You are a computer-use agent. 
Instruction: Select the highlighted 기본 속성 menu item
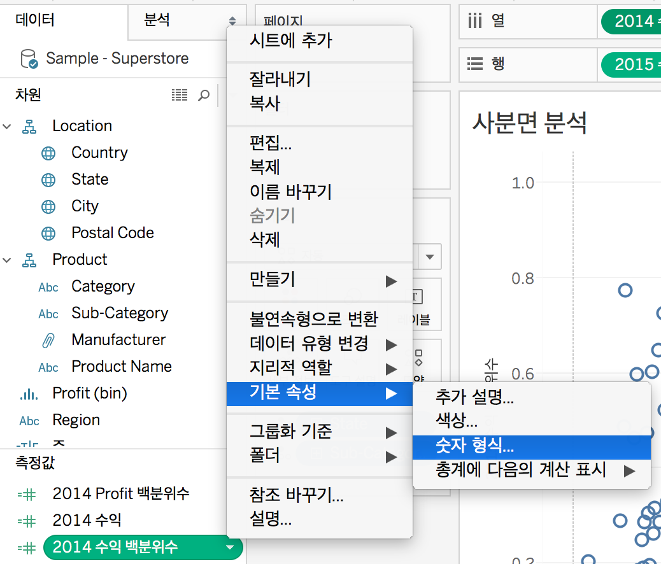tap(320, 393)
